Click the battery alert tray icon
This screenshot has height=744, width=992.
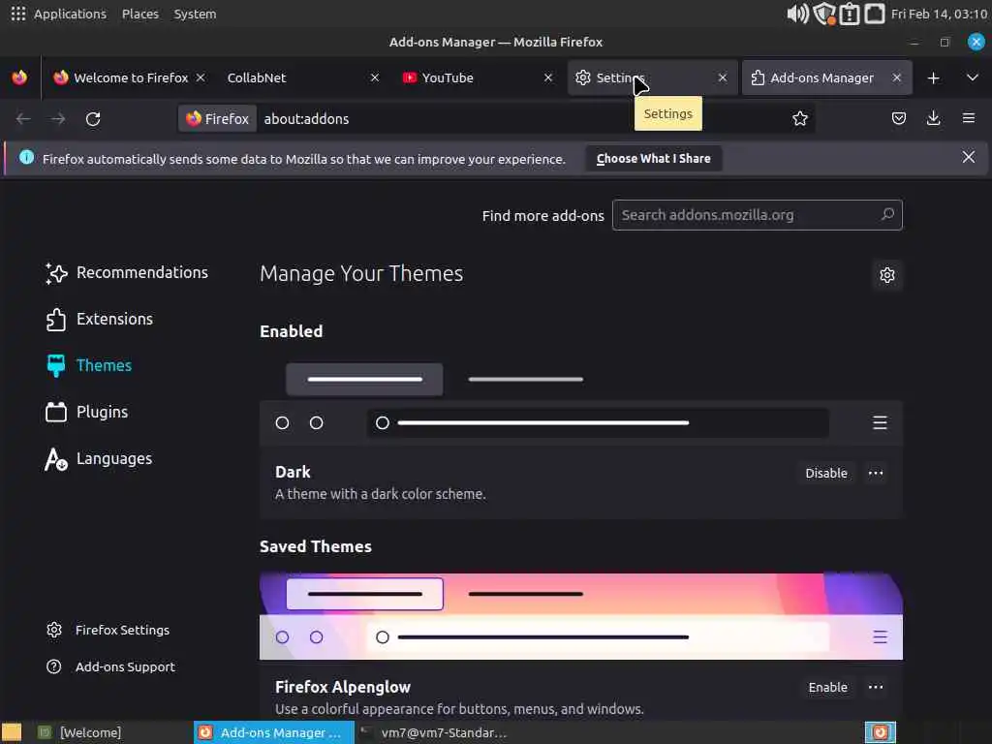click(x=849, y=14)
